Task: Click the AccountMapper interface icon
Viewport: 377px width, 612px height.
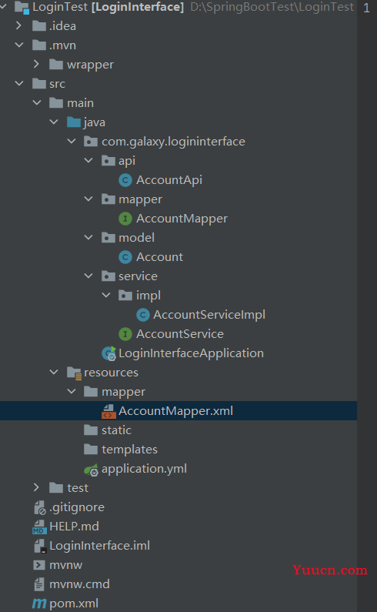Action: pyautogui.click(x=125, y=219)
